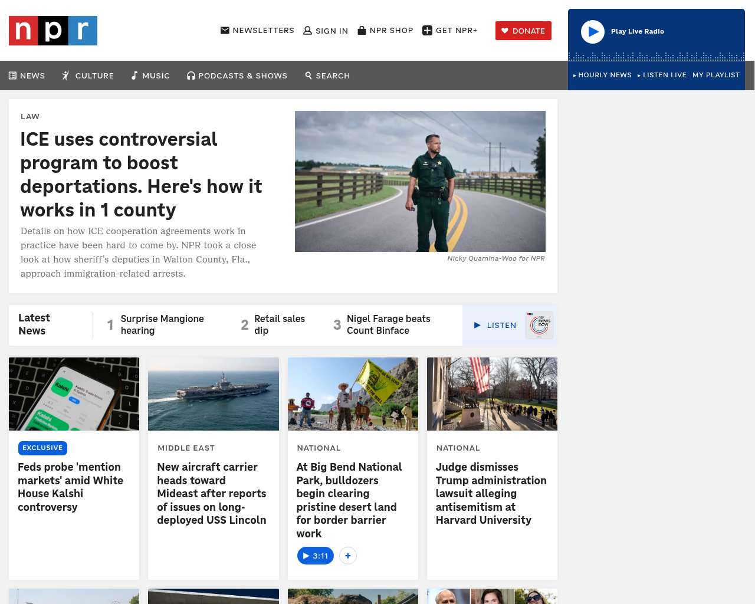
Task: Click the Newsletters envelope icon
Action: coord(225,30)
